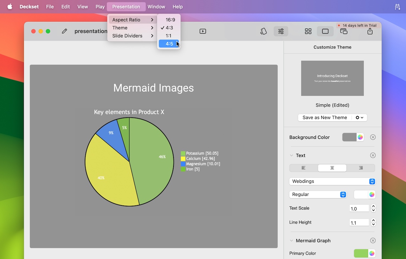Click the white text color swatch
The height and width of the screenshot is (259, 406).
361,195
